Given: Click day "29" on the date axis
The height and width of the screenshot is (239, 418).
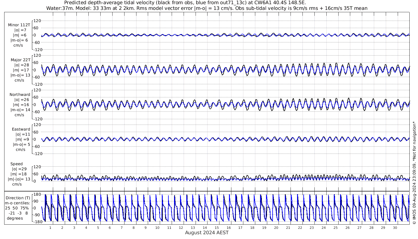Looking at the screenshot, I should 383,227.
